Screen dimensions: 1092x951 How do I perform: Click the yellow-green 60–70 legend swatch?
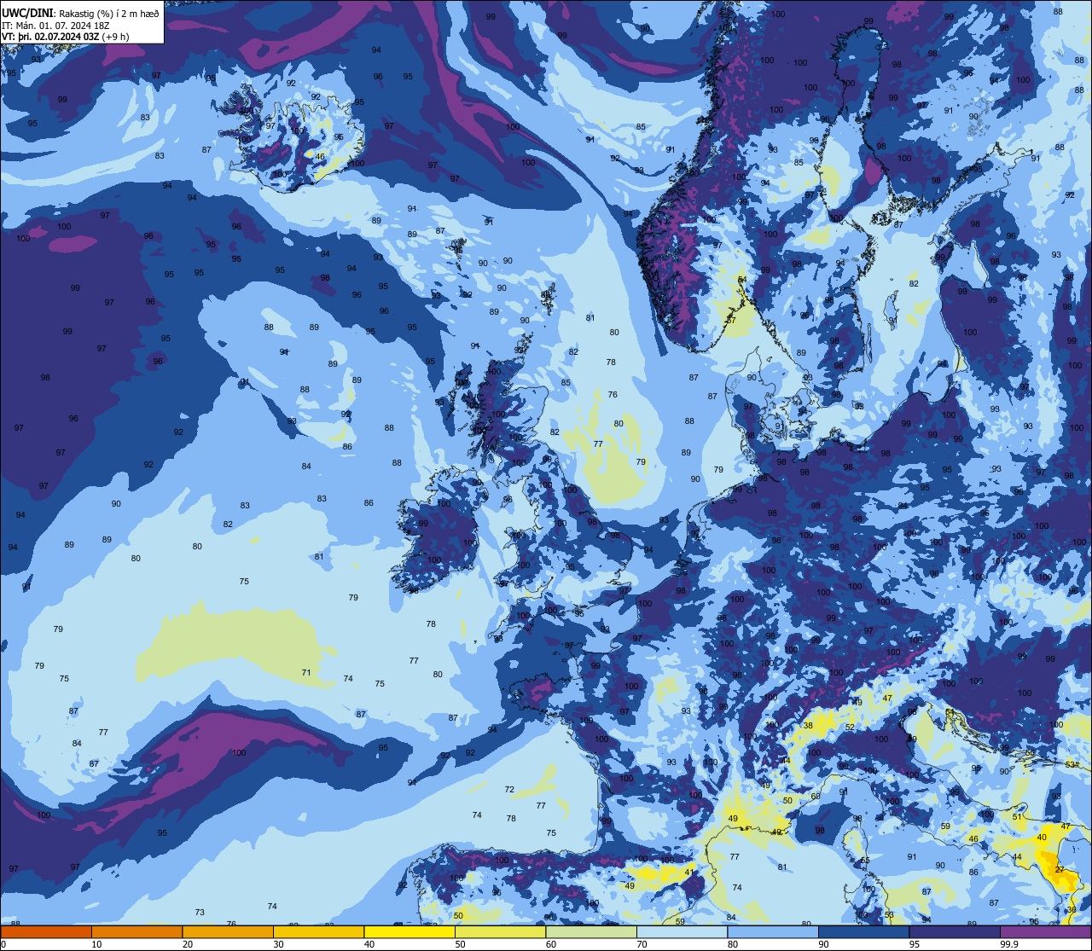point(591,932)
